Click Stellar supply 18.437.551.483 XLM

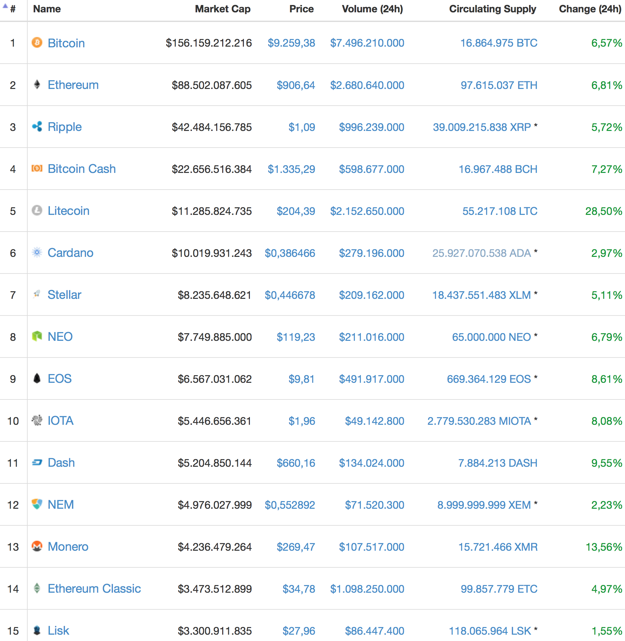[481, 296]
